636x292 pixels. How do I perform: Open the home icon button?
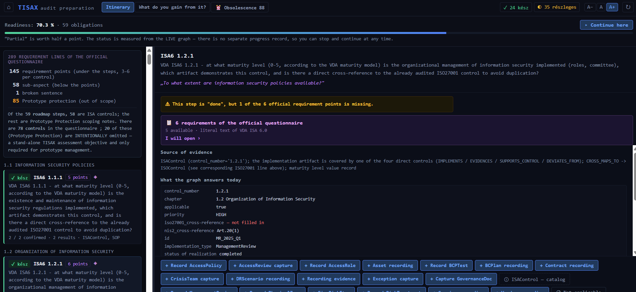pos(9,7)
